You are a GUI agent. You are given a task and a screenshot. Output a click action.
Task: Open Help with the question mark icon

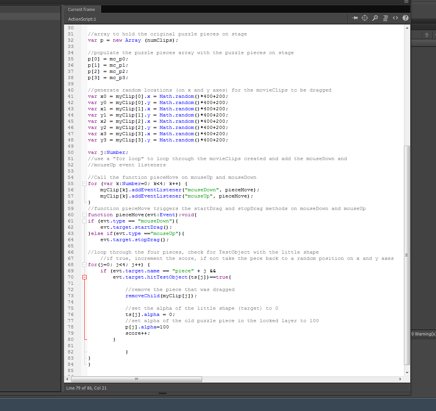406,18
